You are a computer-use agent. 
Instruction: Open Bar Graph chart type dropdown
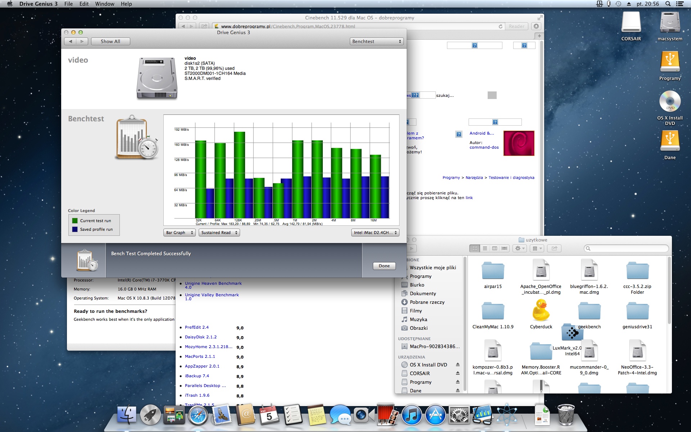pos(180,233)
